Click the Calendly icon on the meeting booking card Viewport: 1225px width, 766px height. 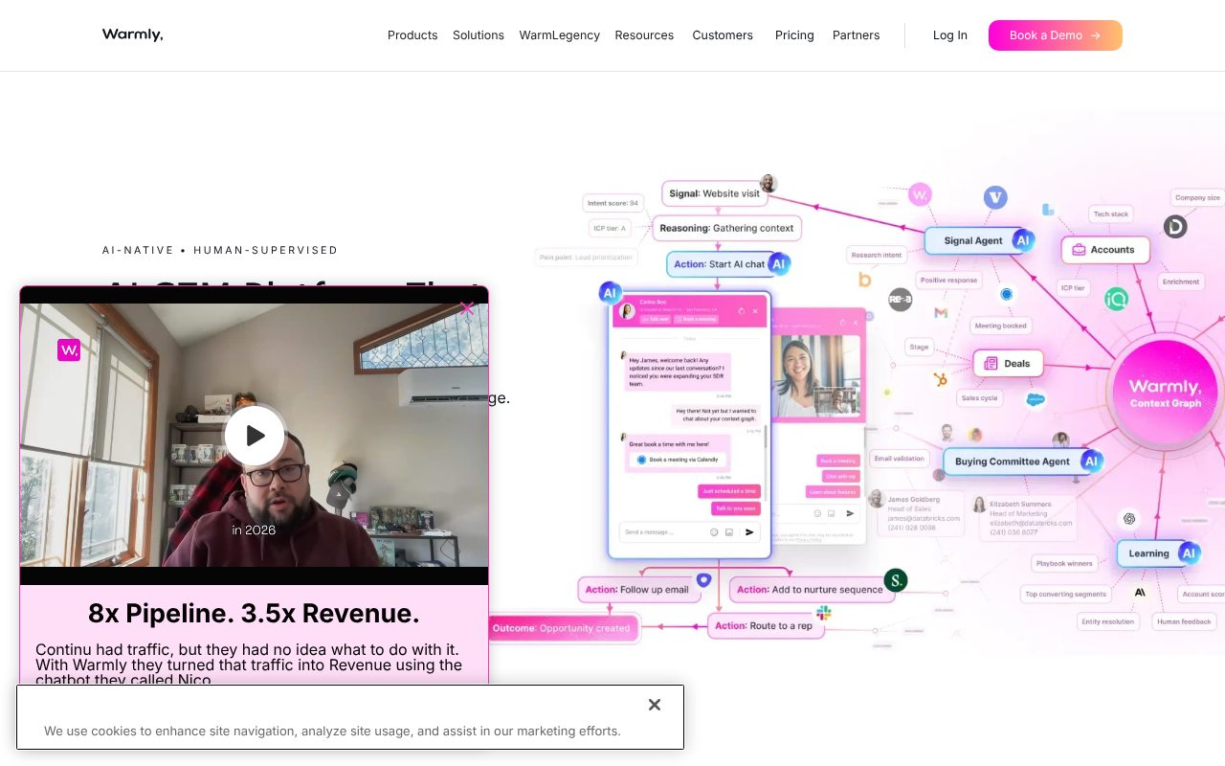click(641, 460)
